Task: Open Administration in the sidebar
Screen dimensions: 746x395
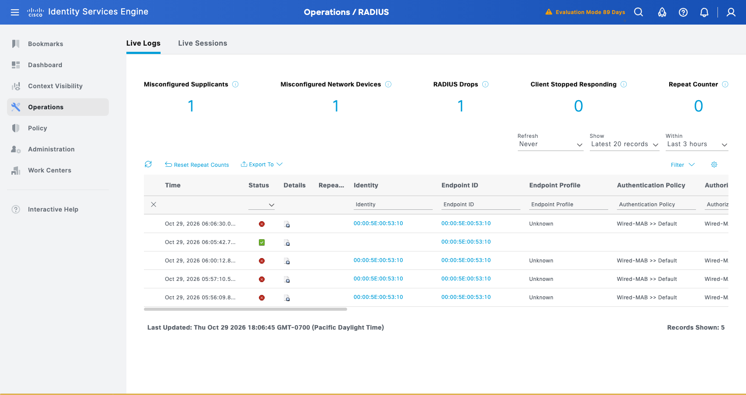Action: pyautogui.click(x=58, y=149)
